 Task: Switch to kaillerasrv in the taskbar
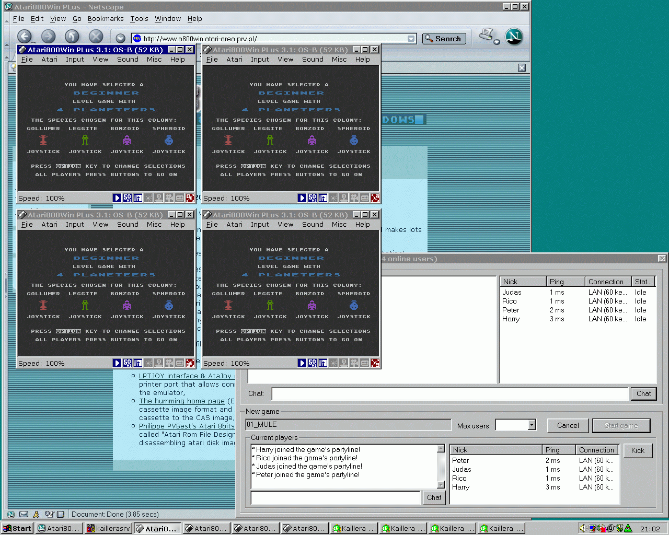109,528
